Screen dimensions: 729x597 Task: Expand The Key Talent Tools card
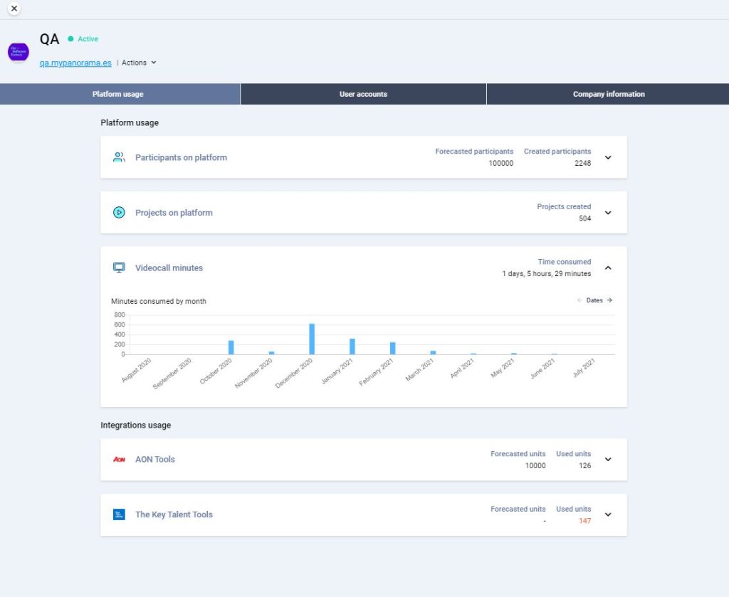click(608, 514)
